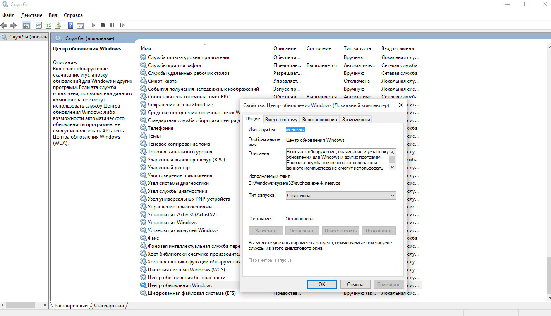Sort services by the Имя column header

(x=205, y=48)
